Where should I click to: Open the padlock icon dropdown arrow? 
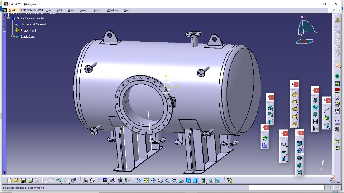pyautogui.click(x=123, y=183)
